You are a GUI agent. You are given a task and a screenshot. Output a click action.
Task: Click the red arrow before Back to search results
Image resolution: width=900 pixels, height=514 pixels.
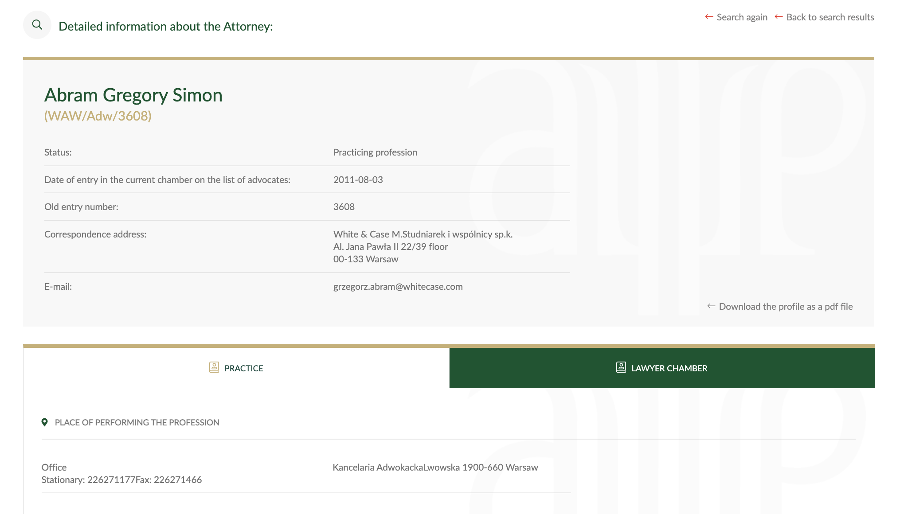tap(779, 17)
